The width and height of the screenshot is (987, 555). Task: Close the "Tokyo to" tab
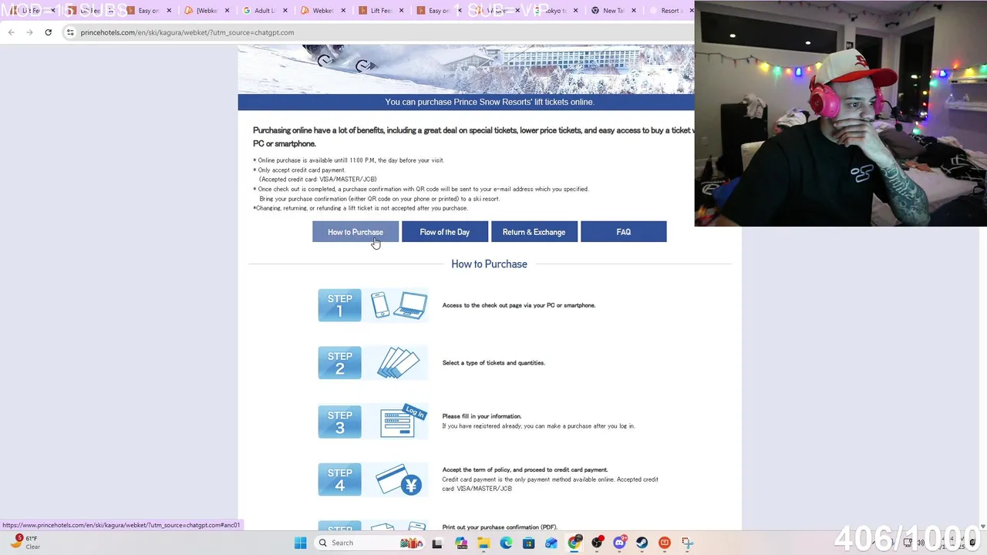pyautogui.click(x=576, y=11)
